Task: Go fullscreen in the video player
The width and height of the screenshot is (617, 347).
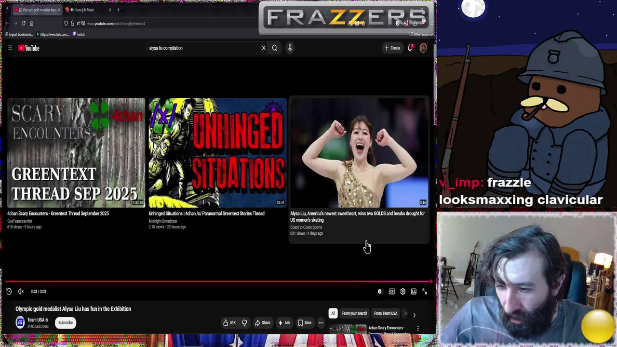Action: pos(425,291)
